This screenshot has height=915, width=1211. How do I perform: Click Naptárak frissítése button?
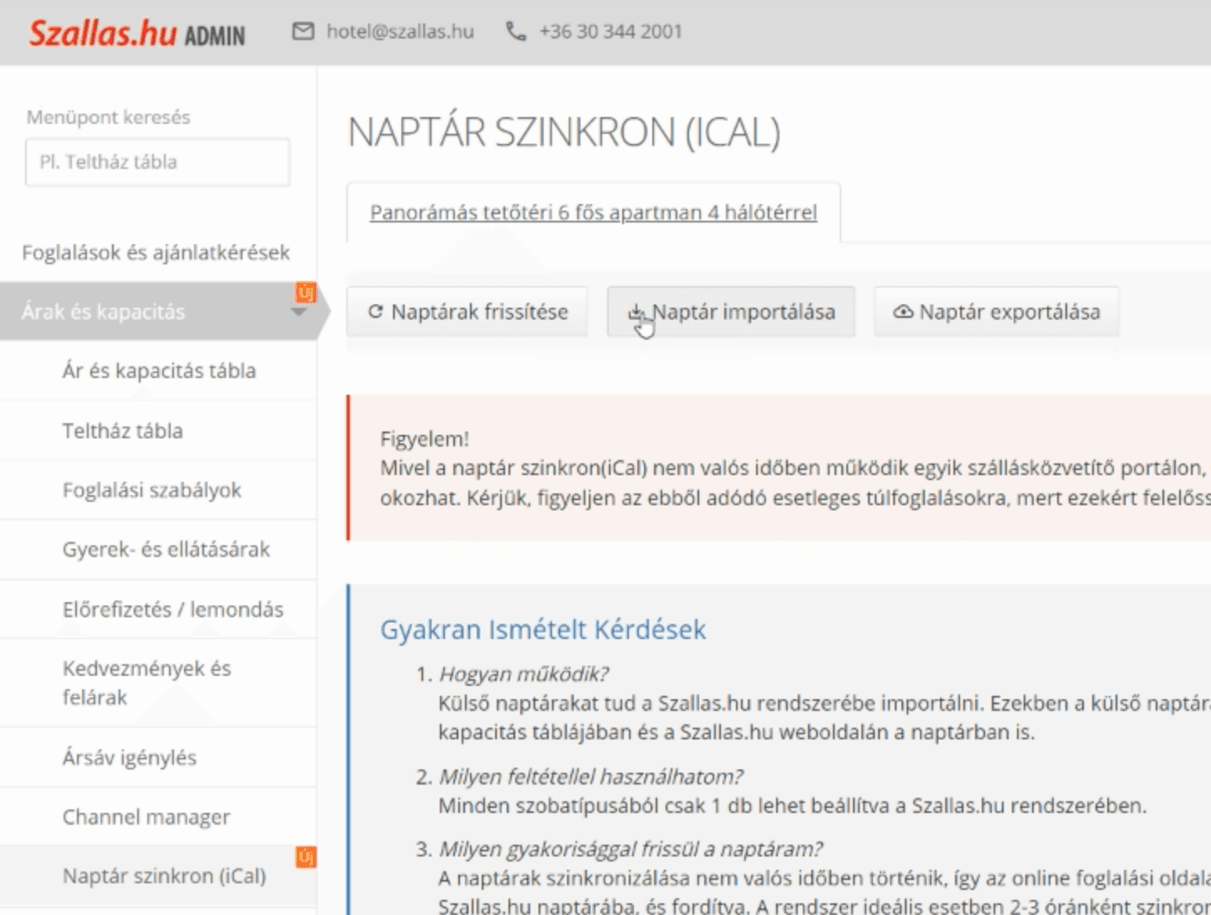click(x=467, y=312)
